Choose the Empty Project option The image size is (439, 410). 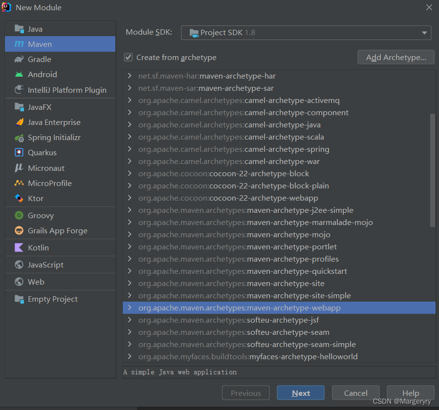pos(51,299)
